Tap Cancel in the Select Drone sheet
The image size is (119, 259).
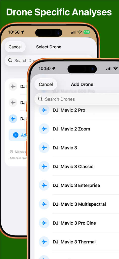15,47
